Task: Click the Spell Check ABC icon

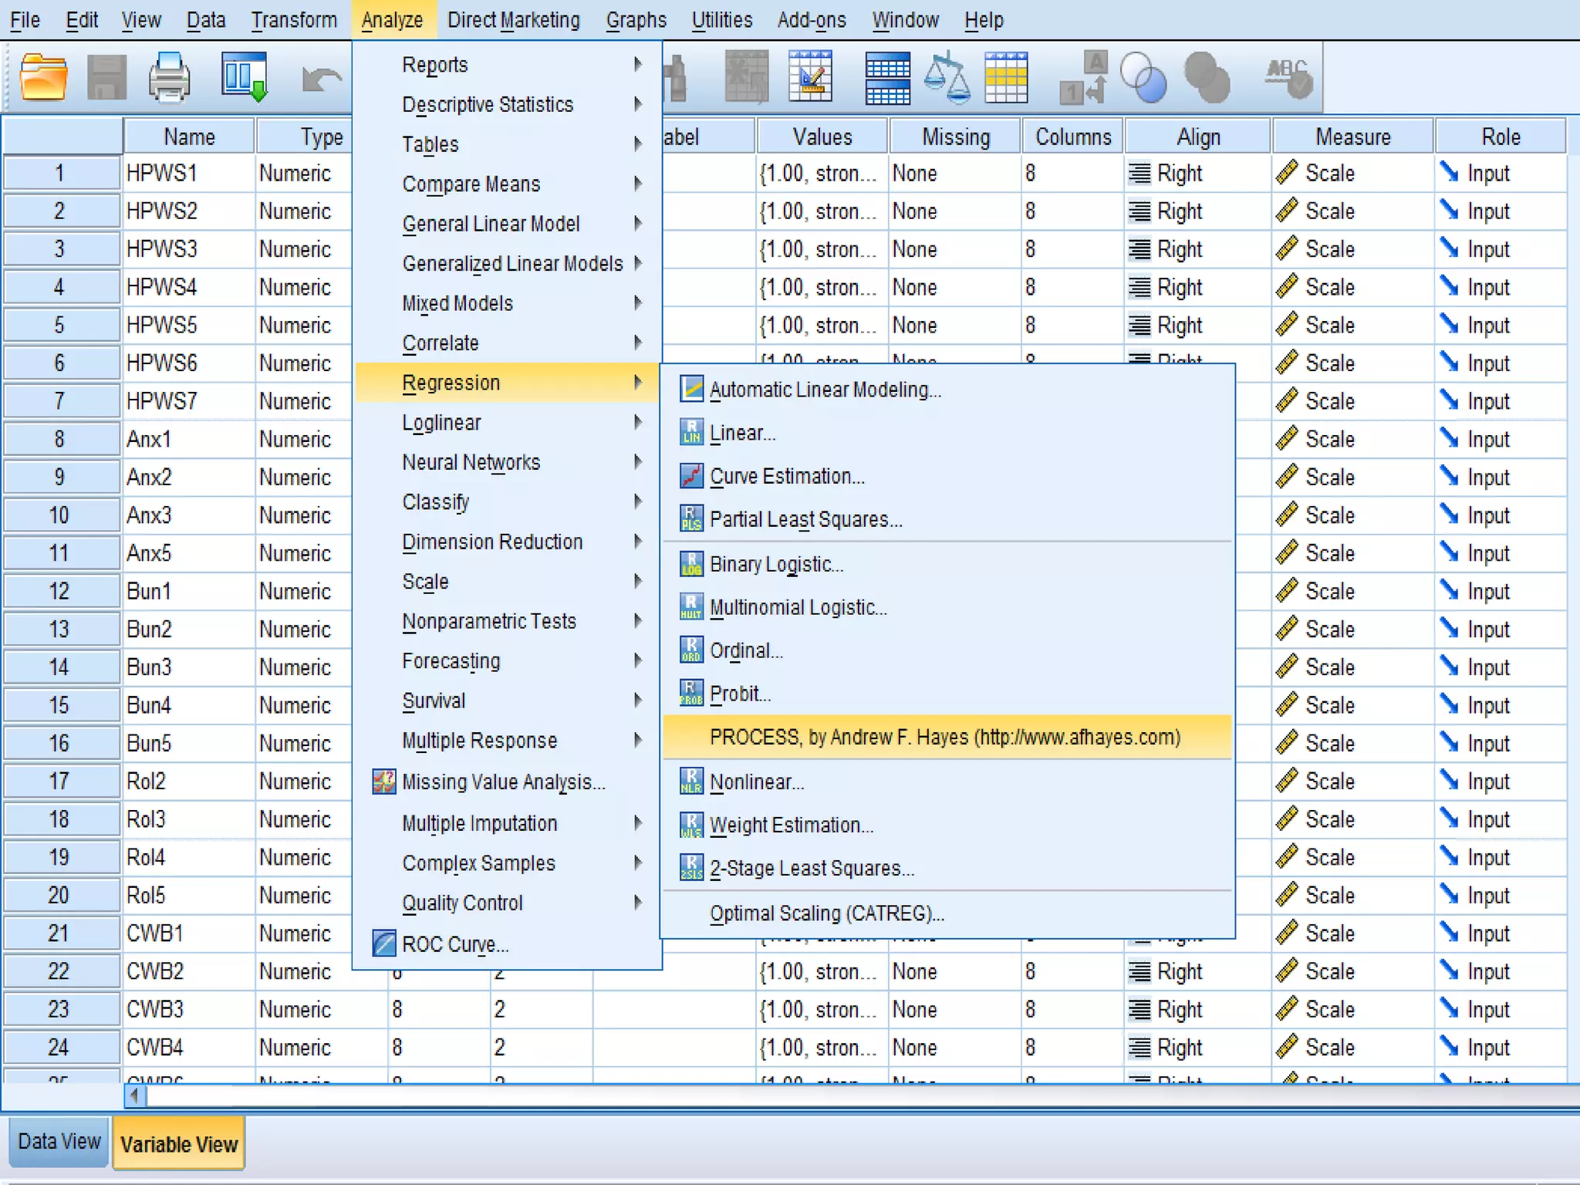Action: (1289, 77)
